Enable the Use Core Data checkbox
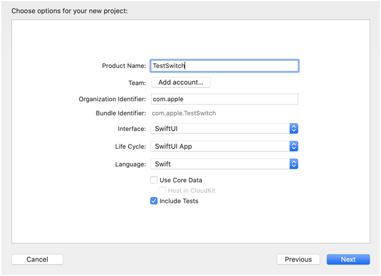The height and width of the screenshot is (276, 381). (x=154, y=180)
